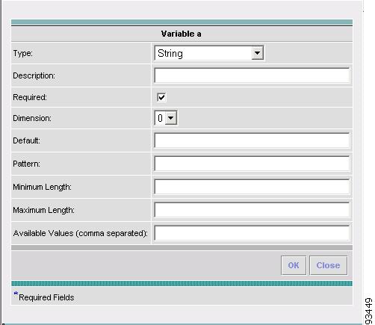Screen dimensions: 375x325
Task: Click the Maximum Length input field
Action: 252,210
